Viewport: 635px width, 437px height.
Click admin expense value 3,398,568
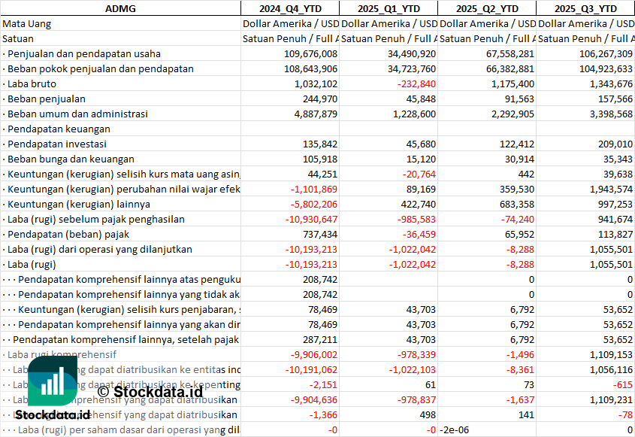[611, 114]
